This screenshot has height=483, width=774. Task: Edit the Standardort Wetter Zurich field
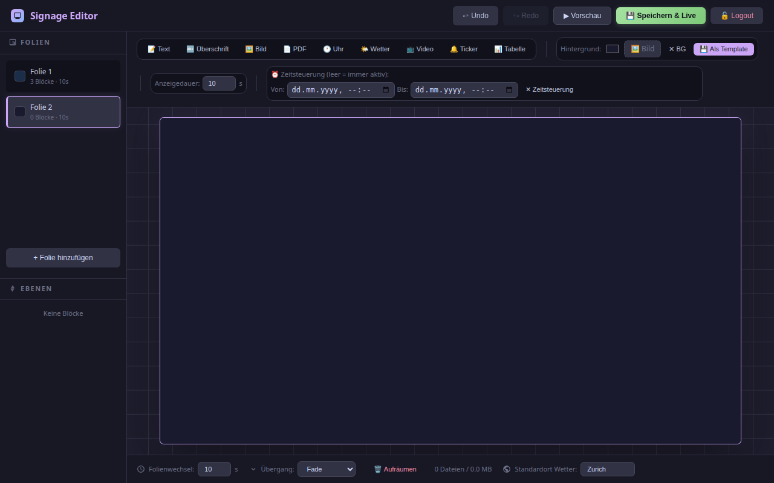tap(608, 469)
